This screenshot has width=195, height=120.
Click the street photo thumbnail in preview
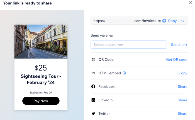point(41,42)
